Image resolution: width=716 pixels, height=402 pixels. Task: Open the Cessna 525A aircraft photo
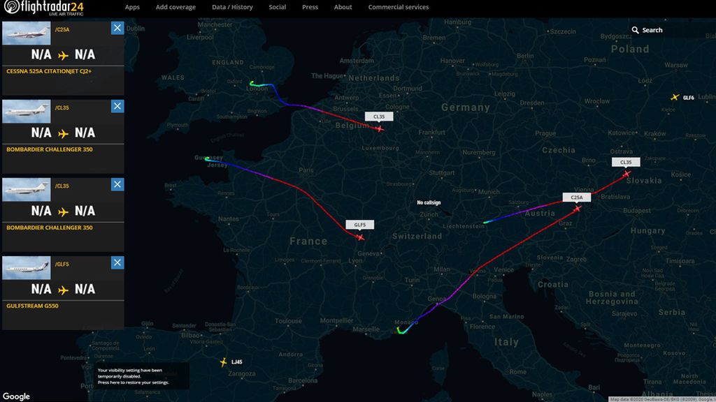coord(27,33)
